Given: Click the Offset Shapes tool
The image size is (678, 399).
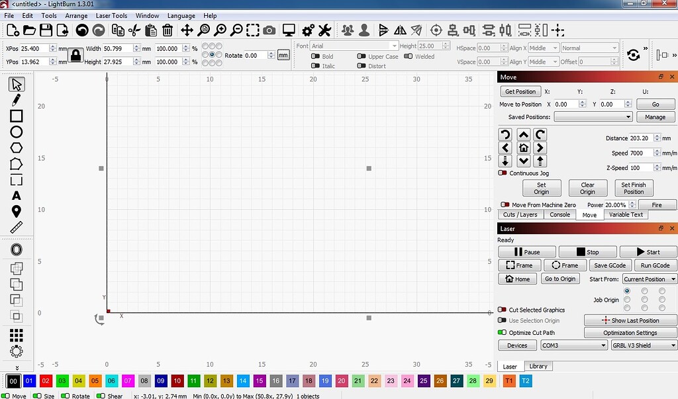Looking at the screenshot, I should point(17,249).
